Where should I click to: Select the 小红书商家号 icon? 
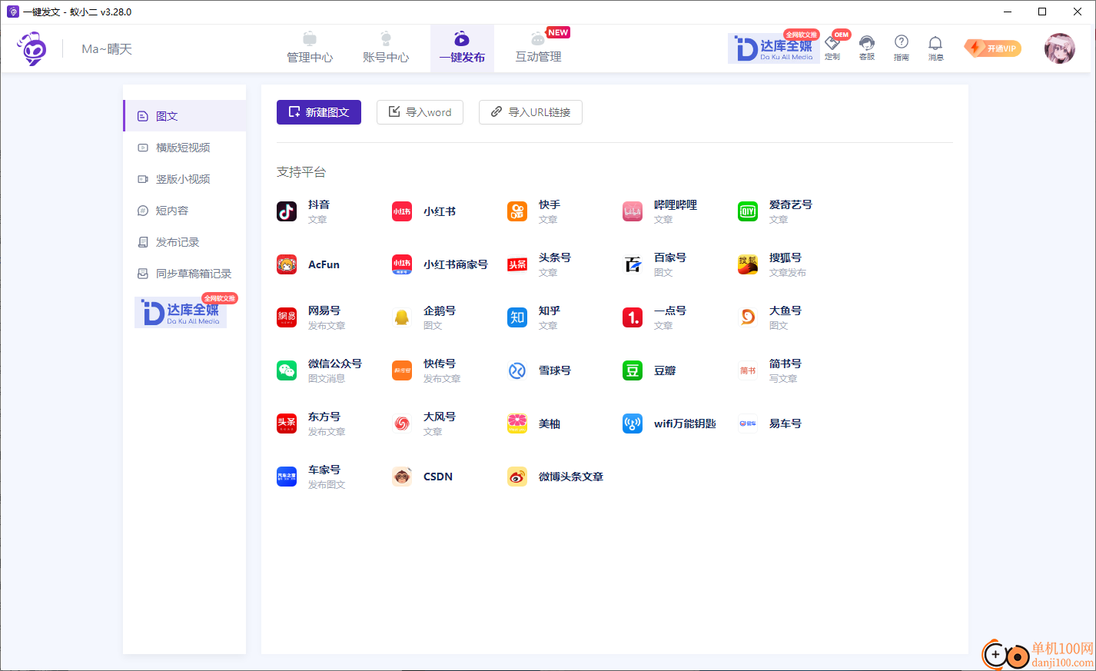(x=402, y=264)
